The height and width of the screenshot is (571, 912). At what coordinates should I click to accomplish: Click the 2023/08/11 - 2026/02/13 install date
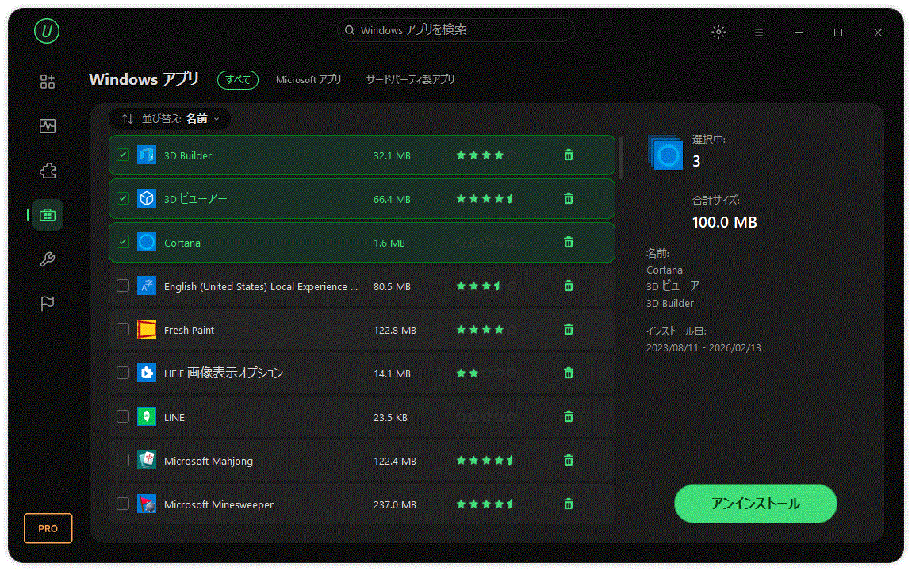tap(703, 347)
